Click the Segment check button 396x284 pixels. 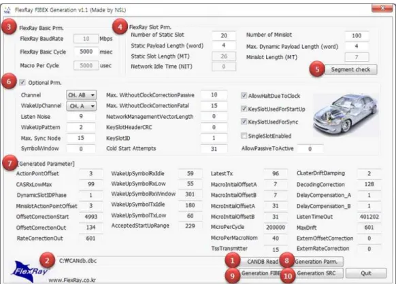coord(350,69)
